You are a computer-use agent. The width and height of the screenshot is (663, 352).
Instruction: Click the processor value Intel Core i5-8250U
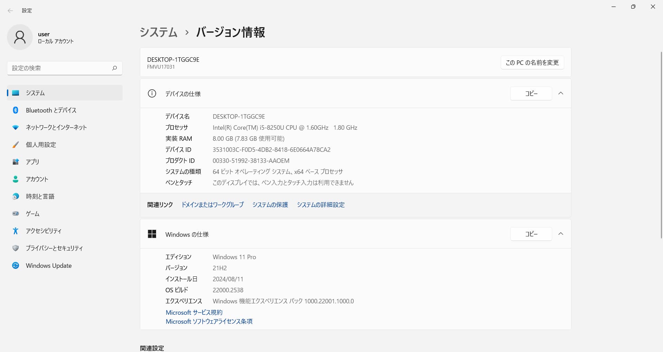tap(285, 127)
